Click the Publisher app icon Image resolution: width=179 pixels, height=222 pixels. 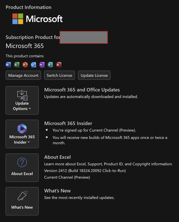[50, 65]
